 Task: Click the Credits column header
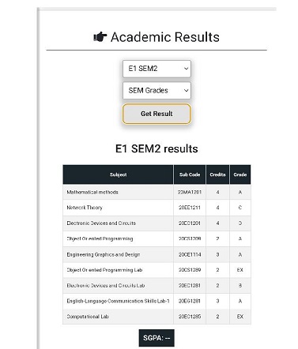coord(217,174)
